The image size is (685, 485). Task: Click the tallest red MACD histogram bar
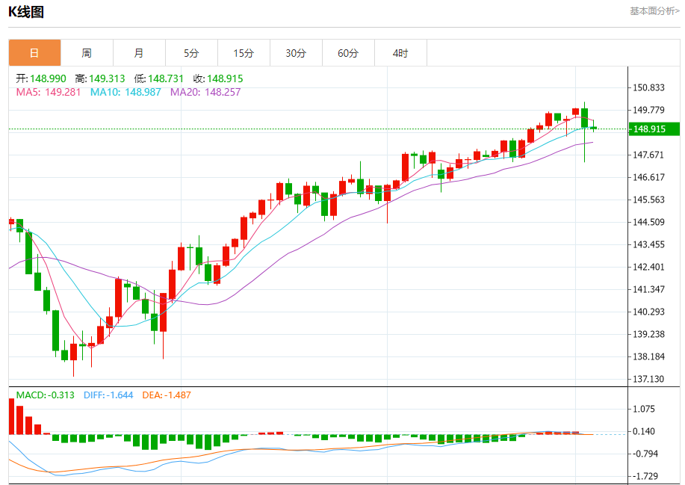11,416
